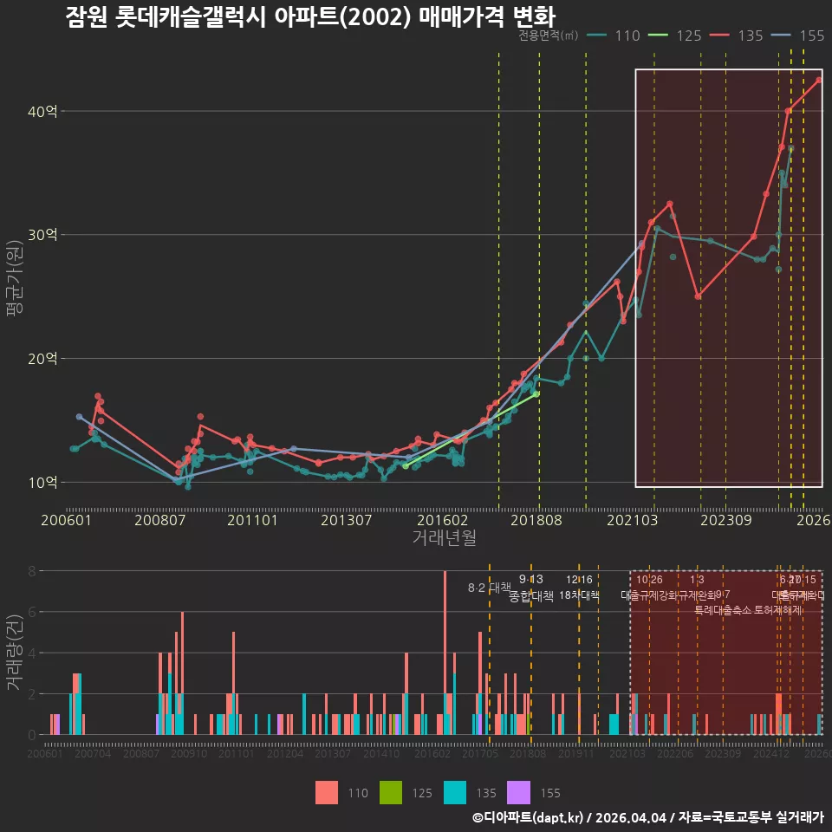
Task: Click the 12·16 policy date annotation
Action: [579, 580]
